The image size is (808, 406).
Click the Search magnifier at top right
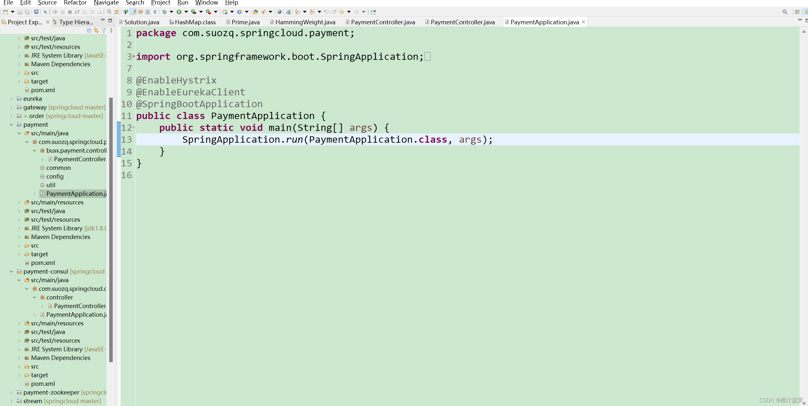(785, 12)
